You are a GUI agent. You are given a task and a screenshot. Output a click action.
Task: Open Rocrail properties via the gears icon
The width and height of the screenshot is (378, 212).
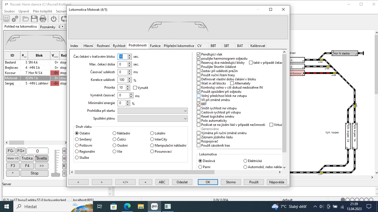(x=15, y=19)
